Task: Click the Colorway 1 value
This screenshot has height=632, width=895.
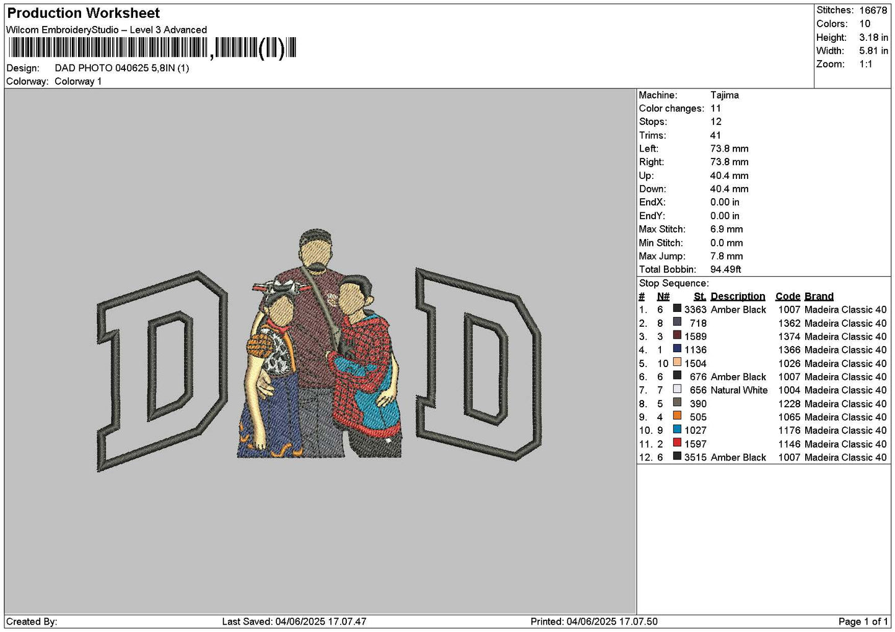Action: tap(78, 82)
